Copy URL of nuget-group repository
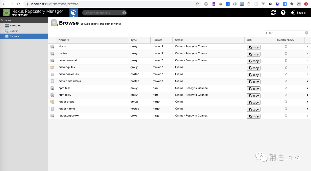The width and height of the screenshot is (311, 171). point(253,102)
